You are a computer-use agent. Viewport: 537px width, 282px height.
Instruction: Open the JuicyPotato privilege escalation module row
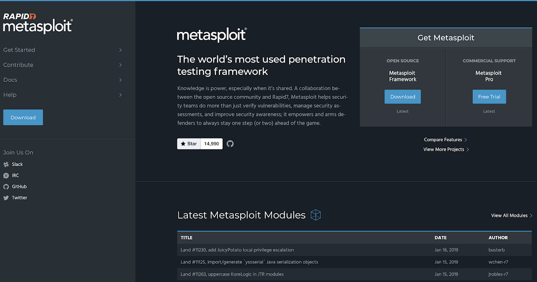[x=237, y=250]
